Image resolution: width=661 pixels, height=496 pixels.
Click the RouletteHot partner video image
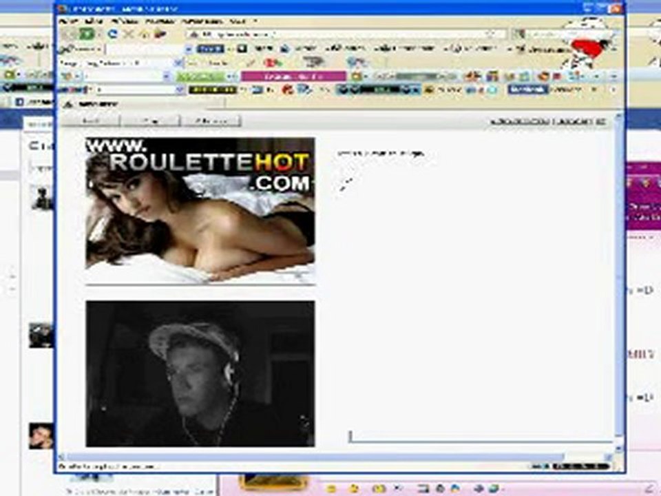[200, 211]
